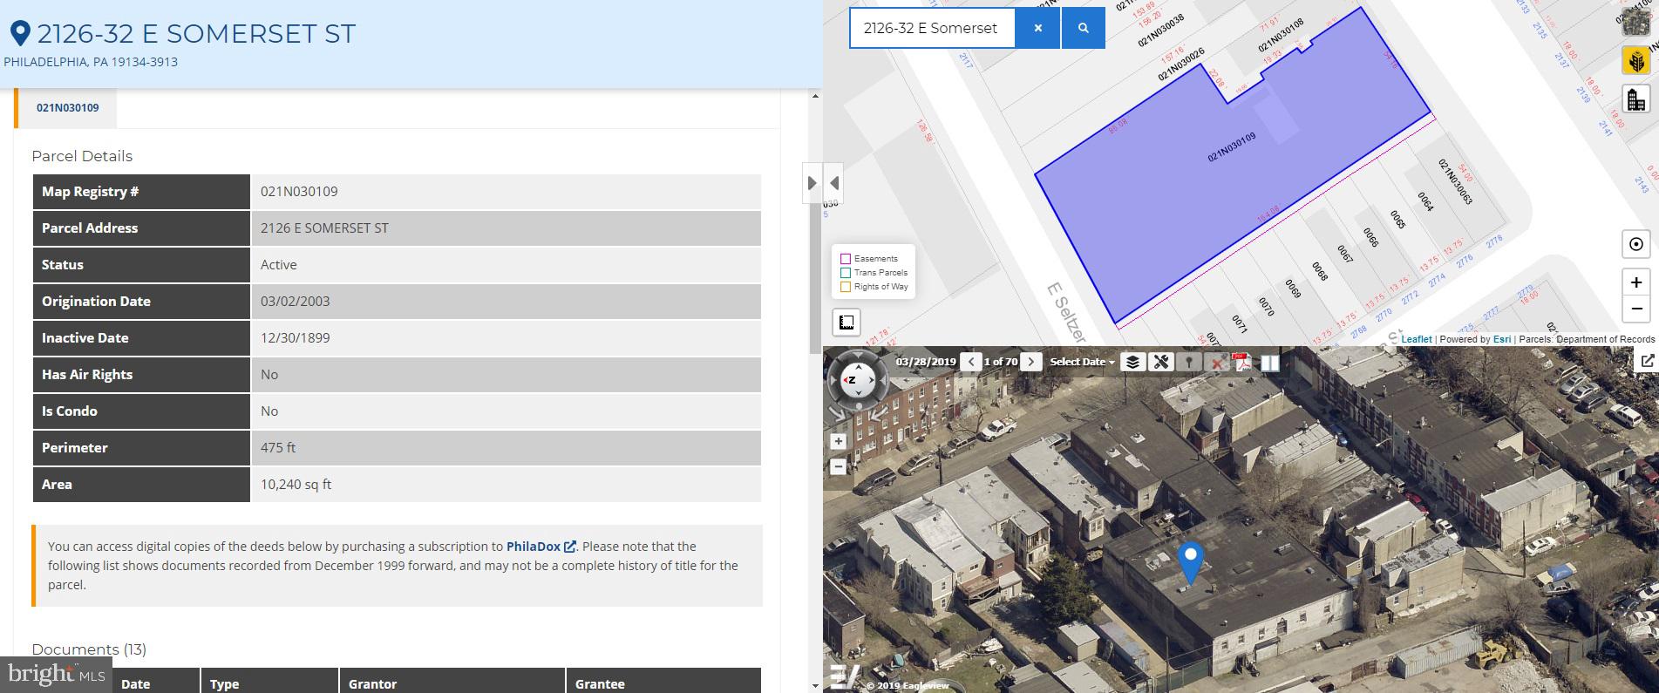The image size is (1659, 693).
Task: Expand the left panel with right arrow
Action: point(812,183)
